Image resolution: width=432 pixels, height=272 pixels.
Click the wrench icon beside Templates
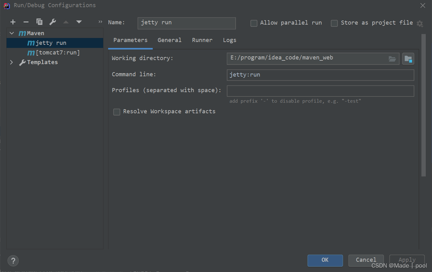tap(22, 63)
